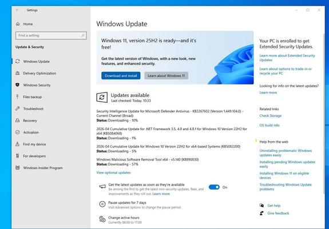Open Uninstalling problematic Windows updates easily
329x229 pixels.
coord(286,153)
